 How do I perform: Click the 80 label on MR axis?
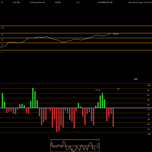(x=148, y=90)
